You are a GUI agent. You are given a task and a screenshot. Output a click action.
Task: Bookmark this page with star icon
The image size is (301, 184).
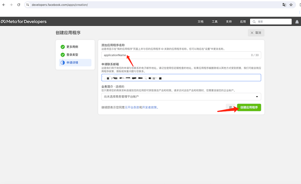point(291,5)
